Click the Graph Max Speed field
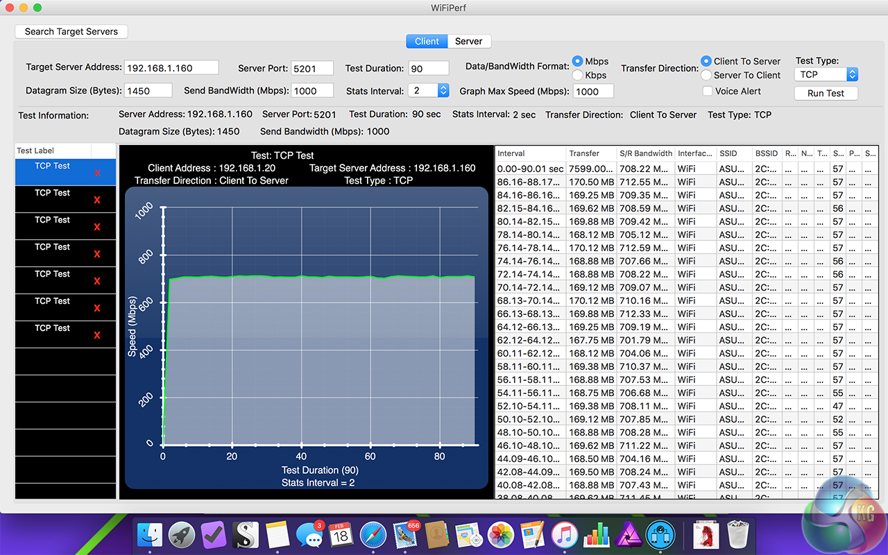 [x=593, y=91]
